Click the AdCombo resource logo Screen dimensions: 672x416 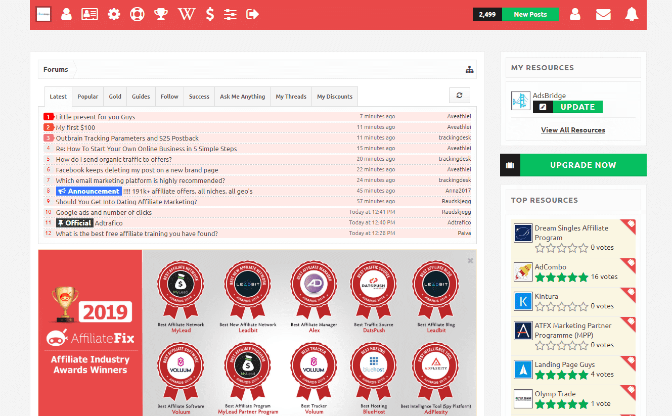tap(523, 272)
